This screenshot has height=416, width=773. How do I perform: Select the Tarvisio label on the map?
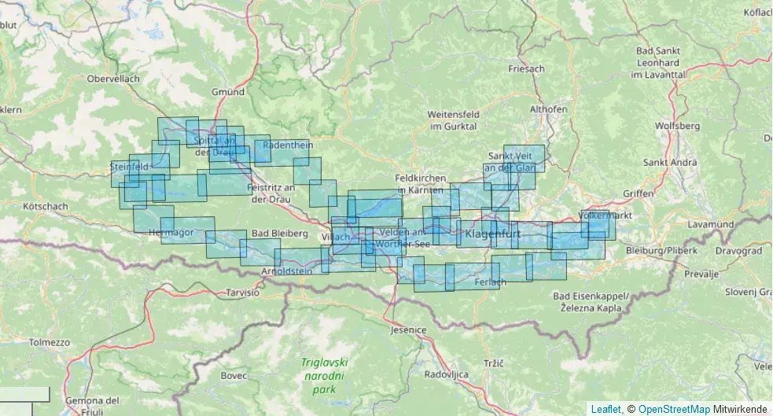(242, 293)
